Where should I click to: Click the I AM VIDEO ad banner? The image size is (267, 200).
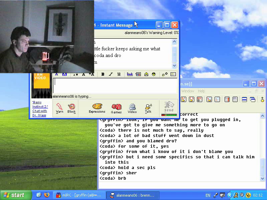pos(41,86)
